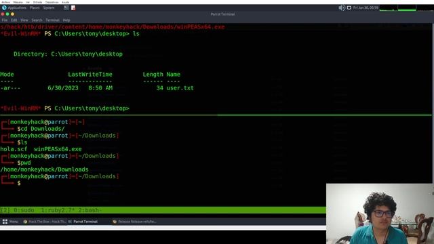This screenshot has height=244, width=434.
Task: Click the yellow window button of terminal
Action: (12, 14)
